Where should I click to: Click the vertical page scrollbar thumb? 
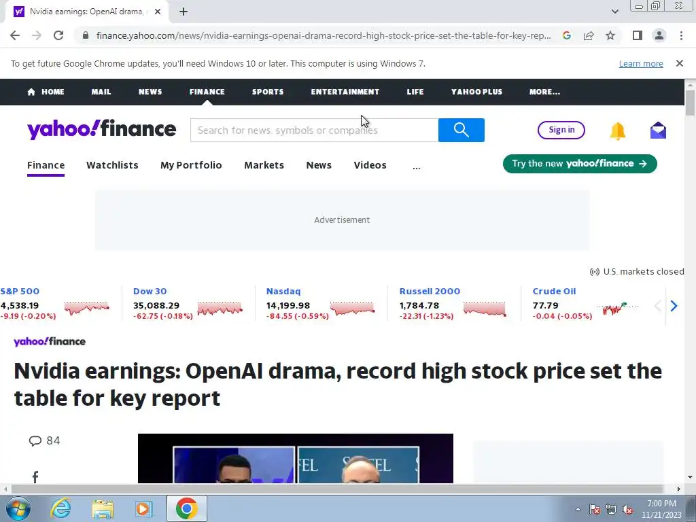(x=690, y=103)
